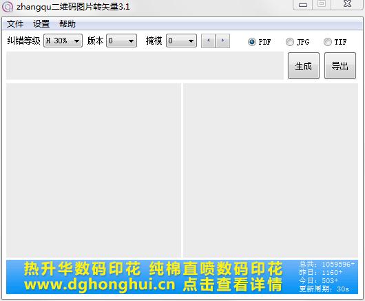Click the 生成 button
The width and height of the screenshot is (365, 301).
[x=304, y=66]
